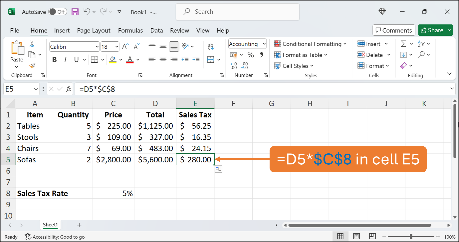Select the Format Painter brush
Image resolution: width=459 pixels, height=242 pixels.
(x=32, y=66)
